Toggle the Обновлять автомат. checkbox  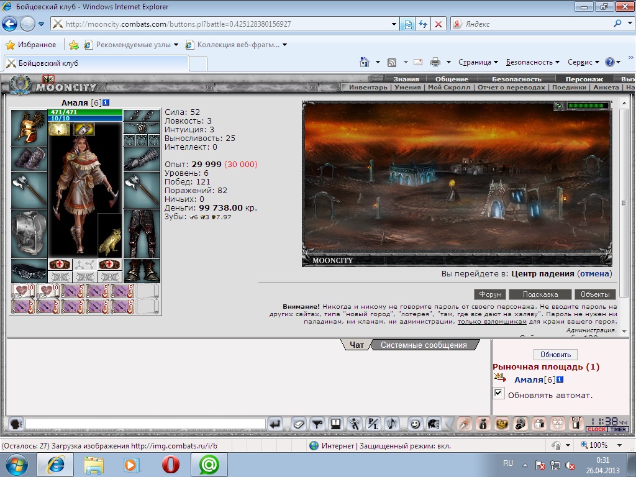(499, 393)
